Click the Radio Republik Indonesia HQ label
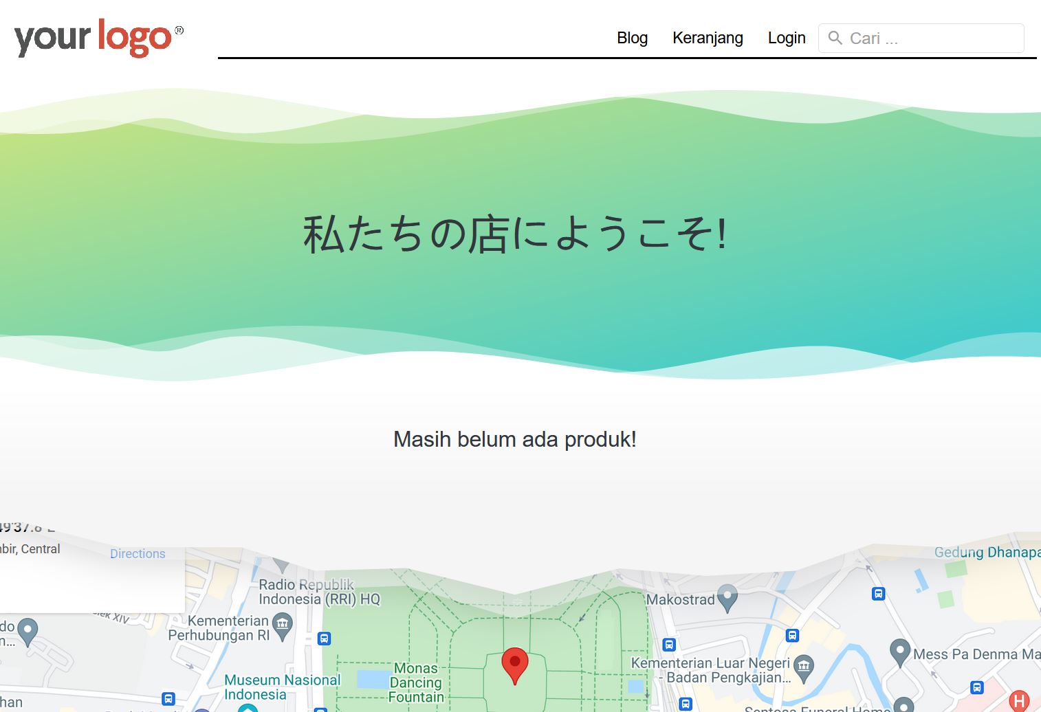Image resolution: width=1041 pixels, height=712 pixels. click(318, 592)
